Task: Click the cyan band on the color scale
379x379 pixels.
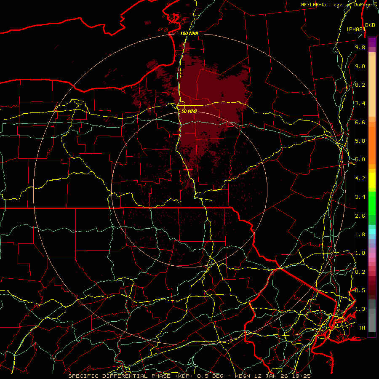Action: 372,232
